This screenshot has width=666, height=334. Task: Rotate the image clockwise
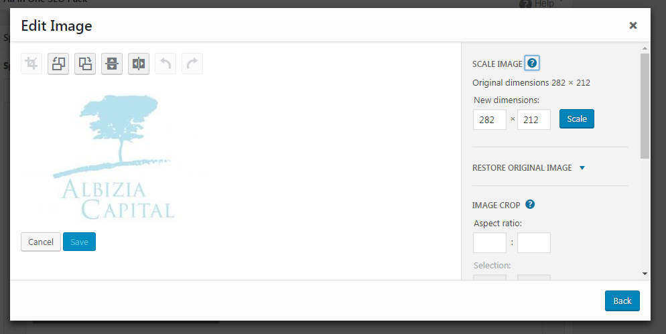tap(85, 64)
